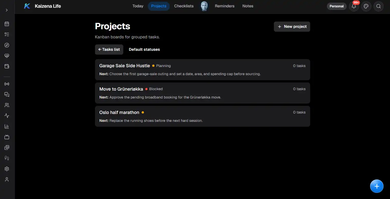Open the heart-pulse health icon in sidebar
Image resolution: width=390 pixels, height=199 pixels.
tap(7, 56)
